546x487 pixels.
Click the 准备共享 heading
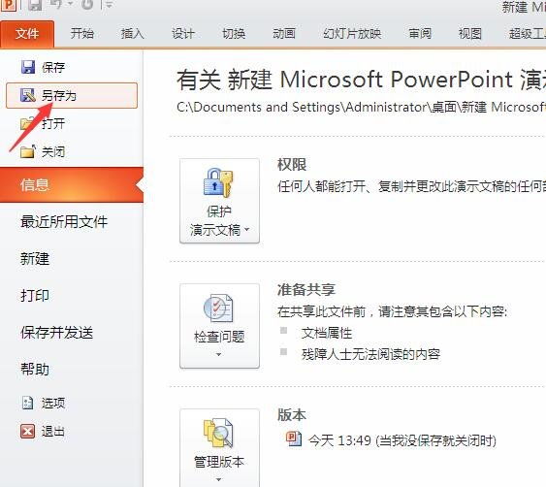pyautogui.click(x=306, y=290)
